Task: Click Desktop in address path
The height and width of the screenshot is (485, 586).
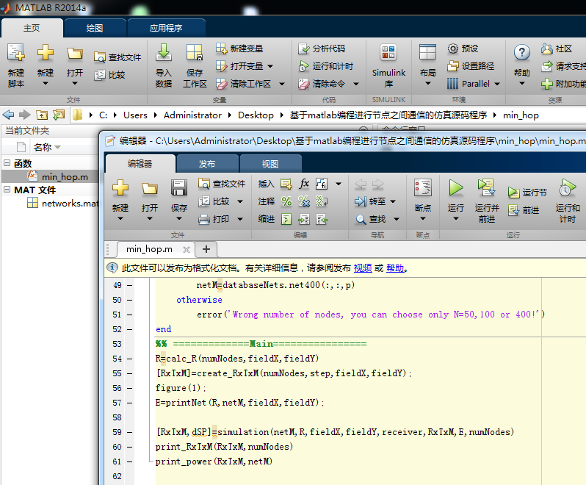Action: [x=256, y=115]
